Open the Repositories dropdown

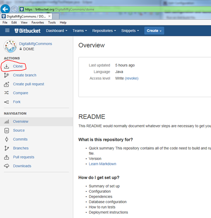[104, 31]
